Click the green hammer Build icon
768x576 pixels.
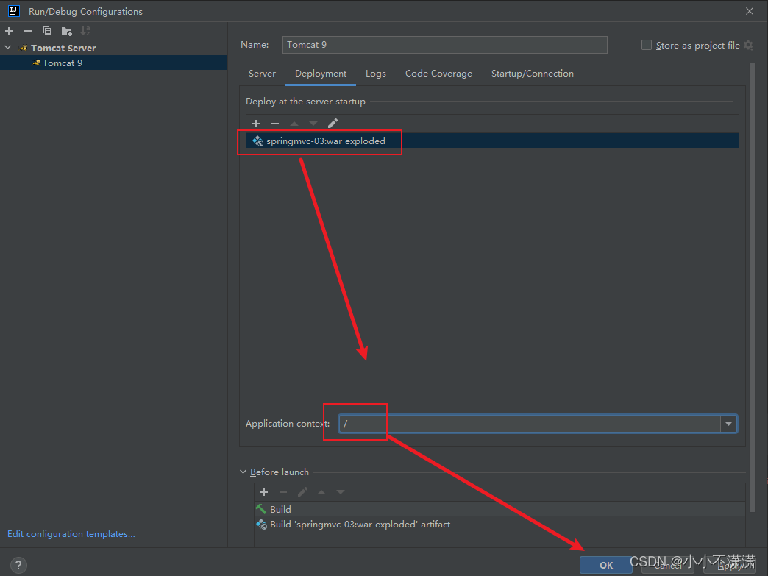coord(261,509)
